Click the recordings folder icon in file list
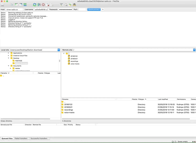196x143 pixels. (x=62, y=110)
